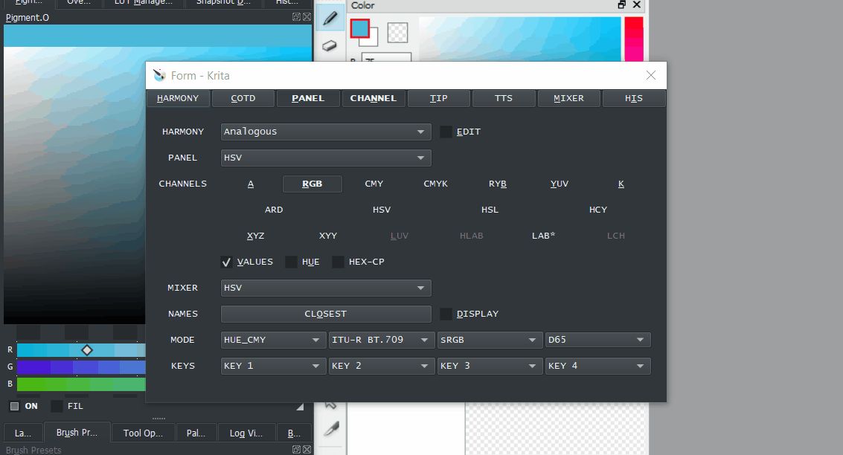
Task: Close the Pigment.O docker
Action: 307,16
